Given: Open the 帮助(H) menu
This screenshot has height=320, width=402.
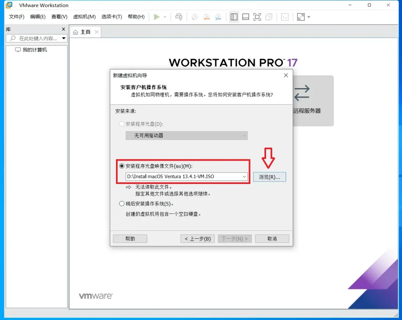Looking at the screenshot, I should pos(136,17).
